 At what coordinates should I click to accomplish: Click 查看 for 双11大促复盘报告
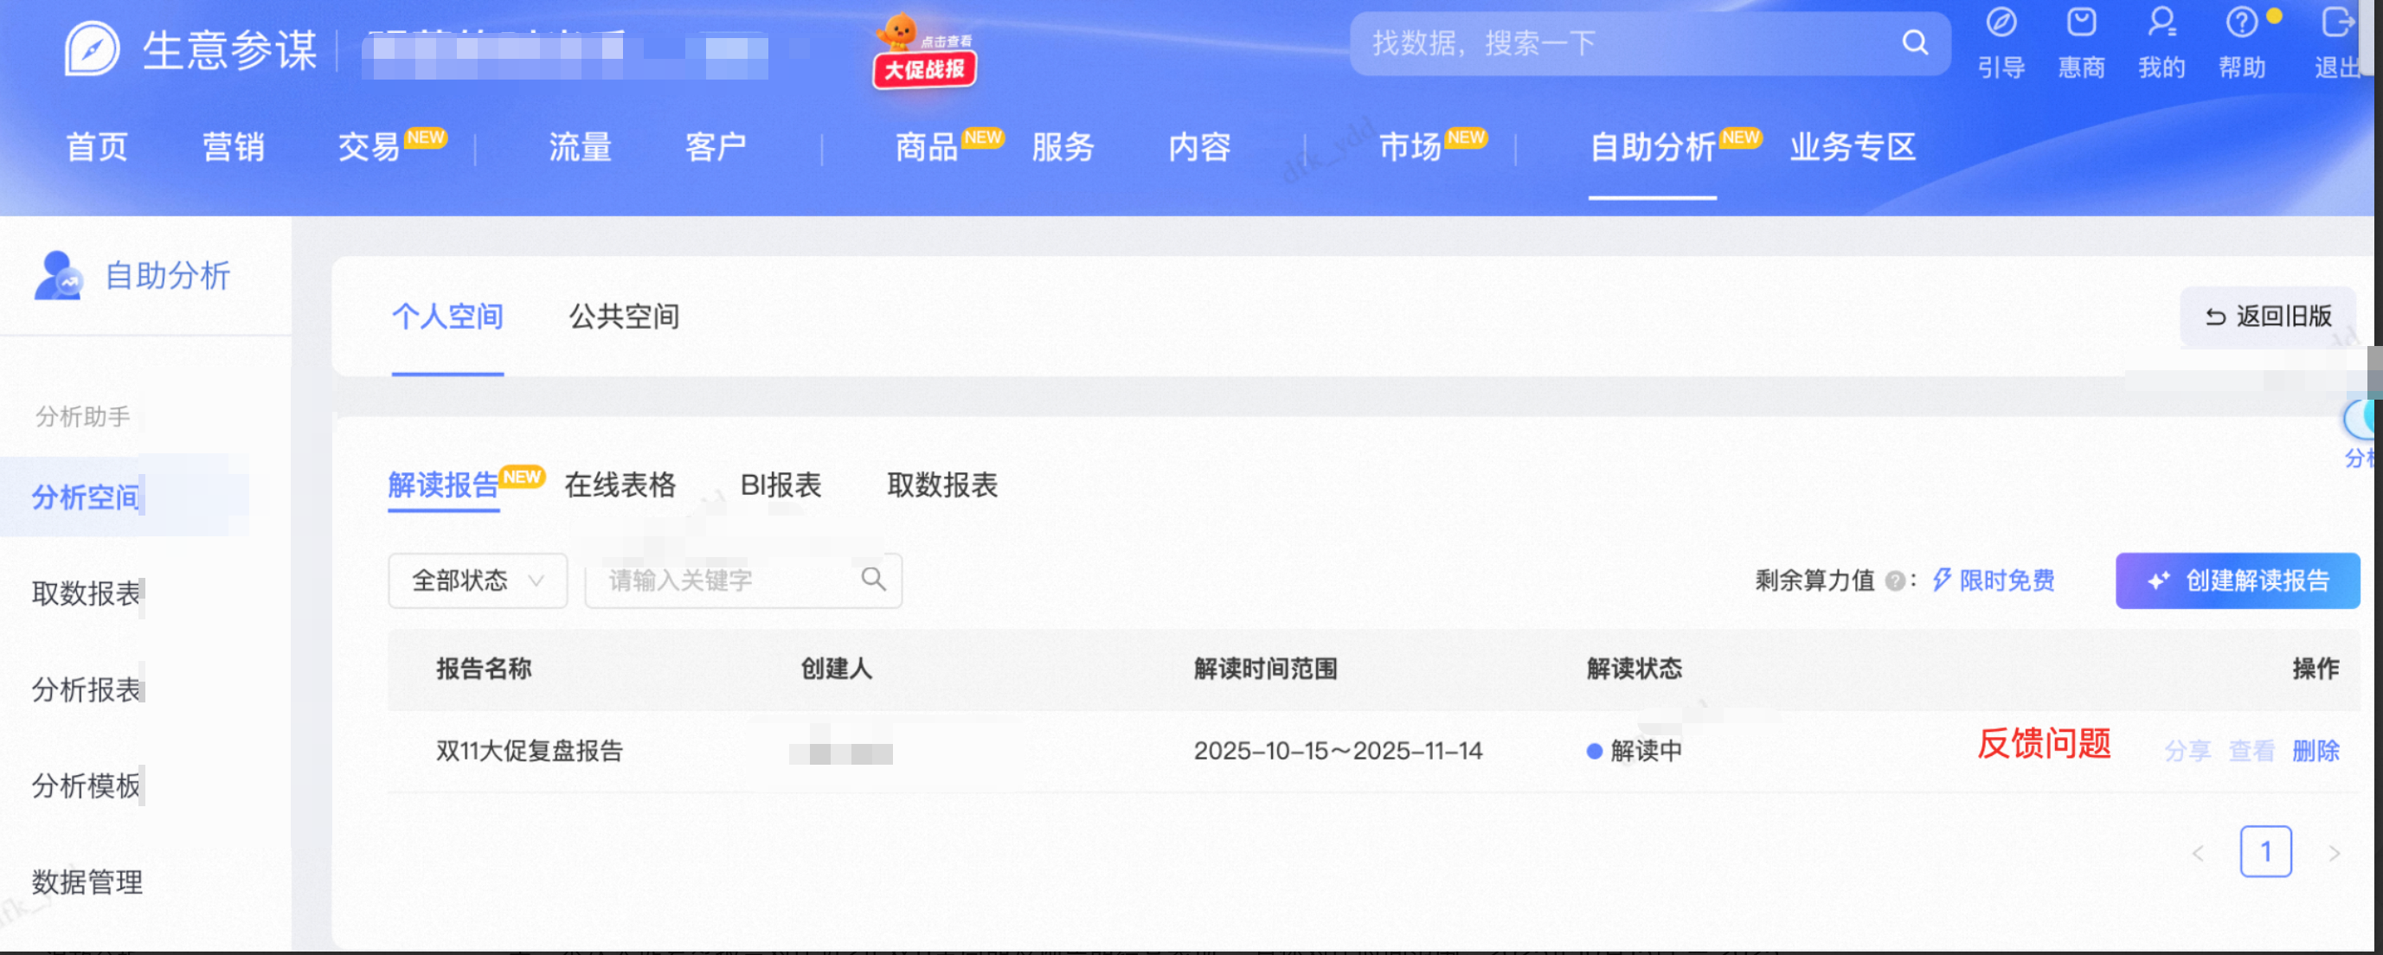point(2251,751)
